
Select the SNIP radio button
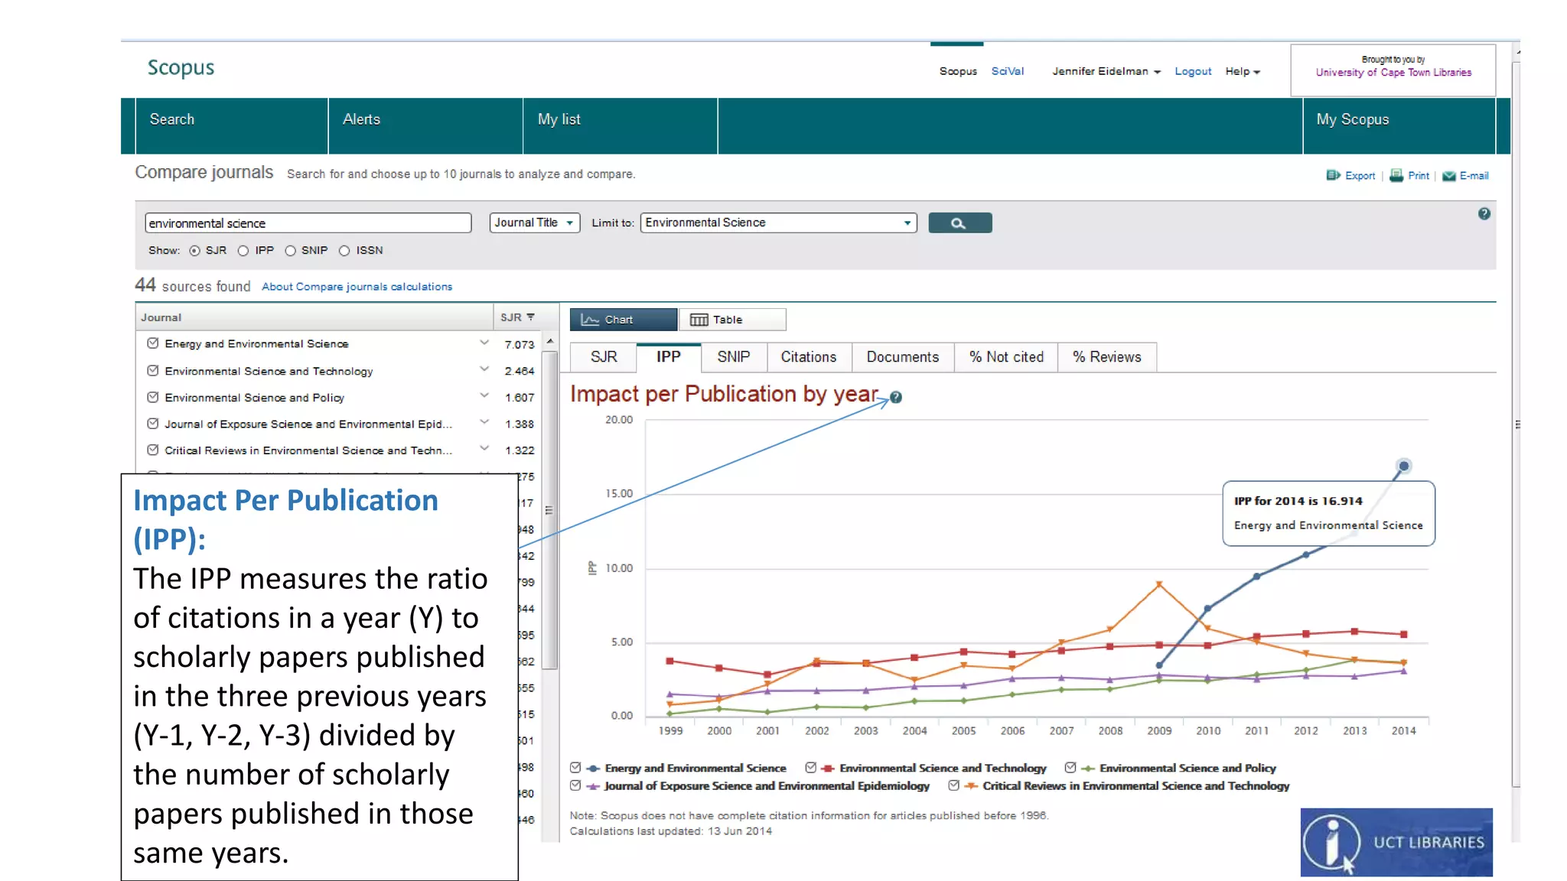[x=290, y=251]
